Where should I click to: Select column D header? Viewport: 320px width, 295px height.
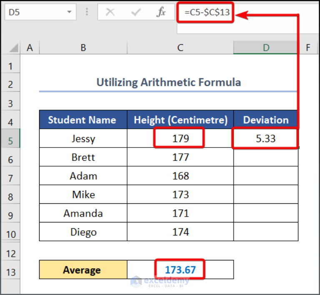tap(266, 48)
